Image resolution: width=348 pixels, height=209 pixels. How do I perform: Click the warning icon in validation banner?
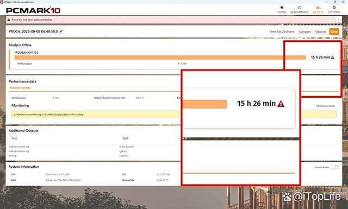[9, 20]
